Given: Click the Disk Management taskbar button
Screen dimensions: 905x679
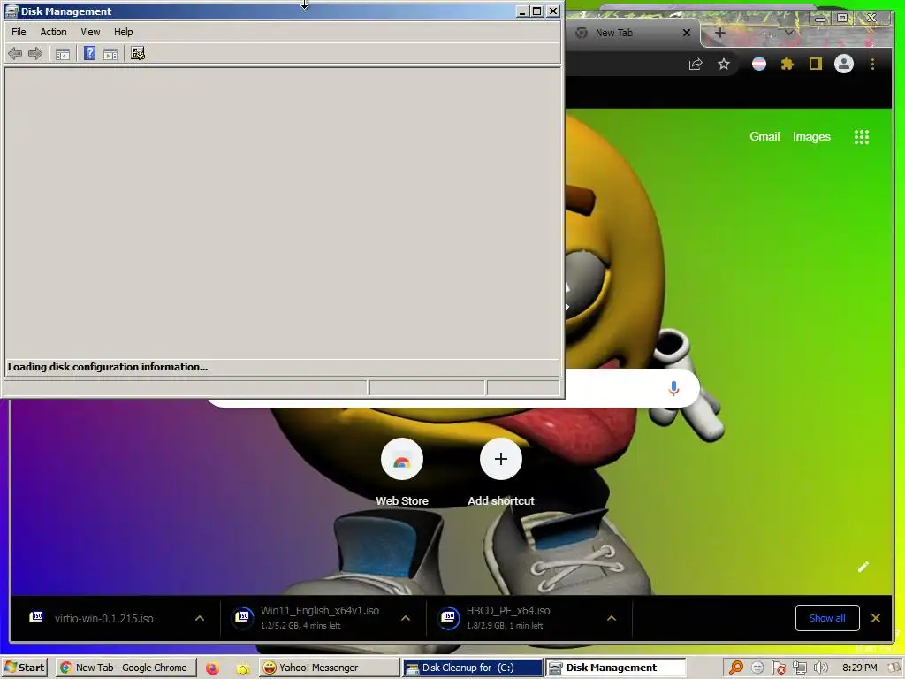Looking at the screenshot, I should click(615, 668).
